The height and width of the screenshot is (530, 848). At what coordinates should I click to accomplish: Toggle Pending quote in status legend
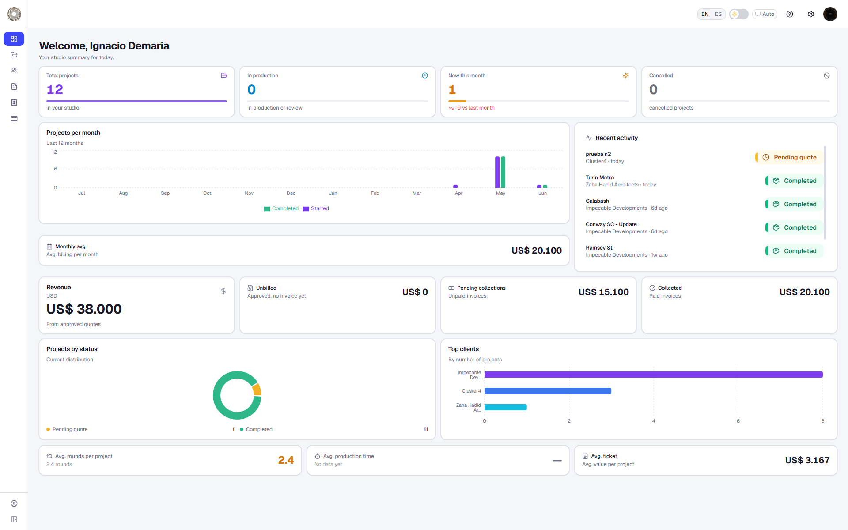click(x=67, y=429)
